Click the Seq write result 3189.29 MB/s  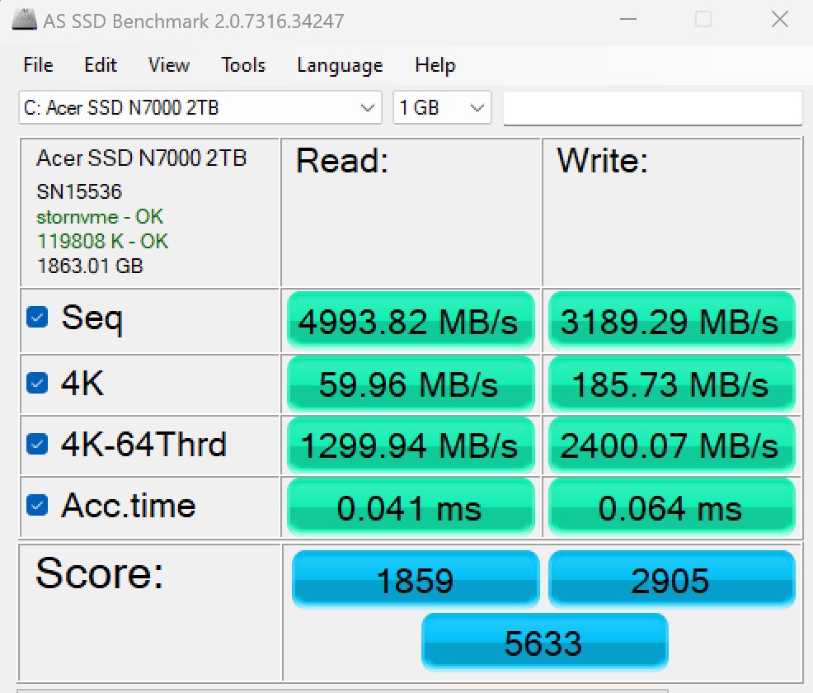[670, 322]
